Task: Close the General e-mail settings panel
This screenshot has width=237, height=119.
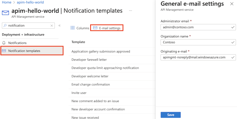Action: pos(232,4)
